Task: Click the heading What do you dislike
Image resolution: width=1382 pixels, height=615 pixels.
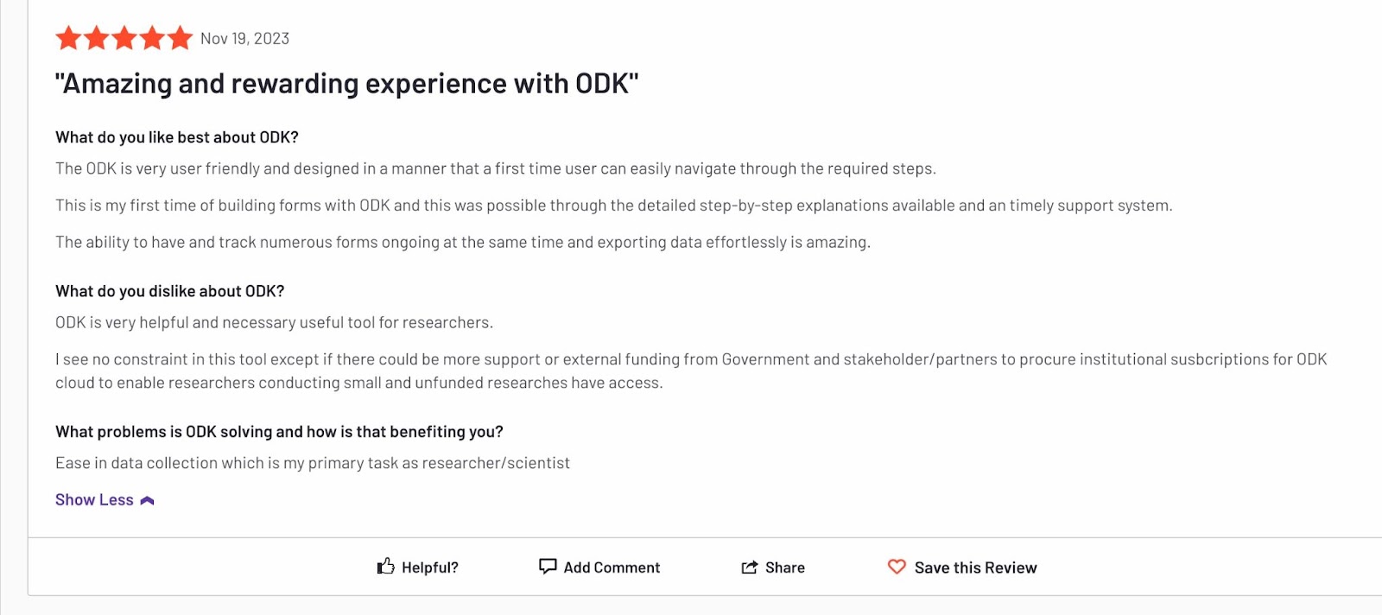Action: tap(170, 291)
